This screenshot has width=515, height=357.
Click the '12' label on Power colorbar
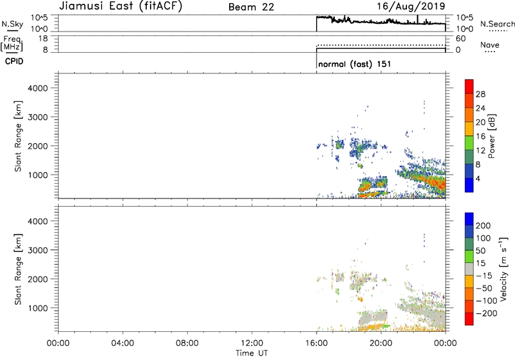pyautogui.click(x=480, y=151)
